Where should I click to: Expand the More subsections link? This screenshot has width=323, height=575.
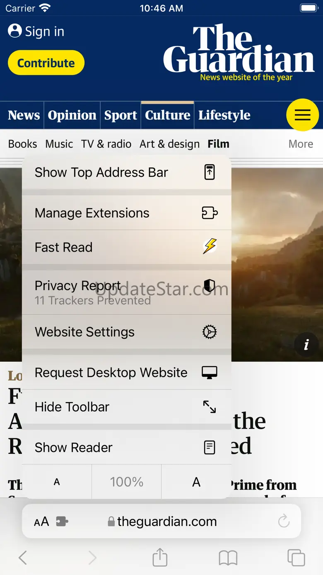(x=301, y=144)
